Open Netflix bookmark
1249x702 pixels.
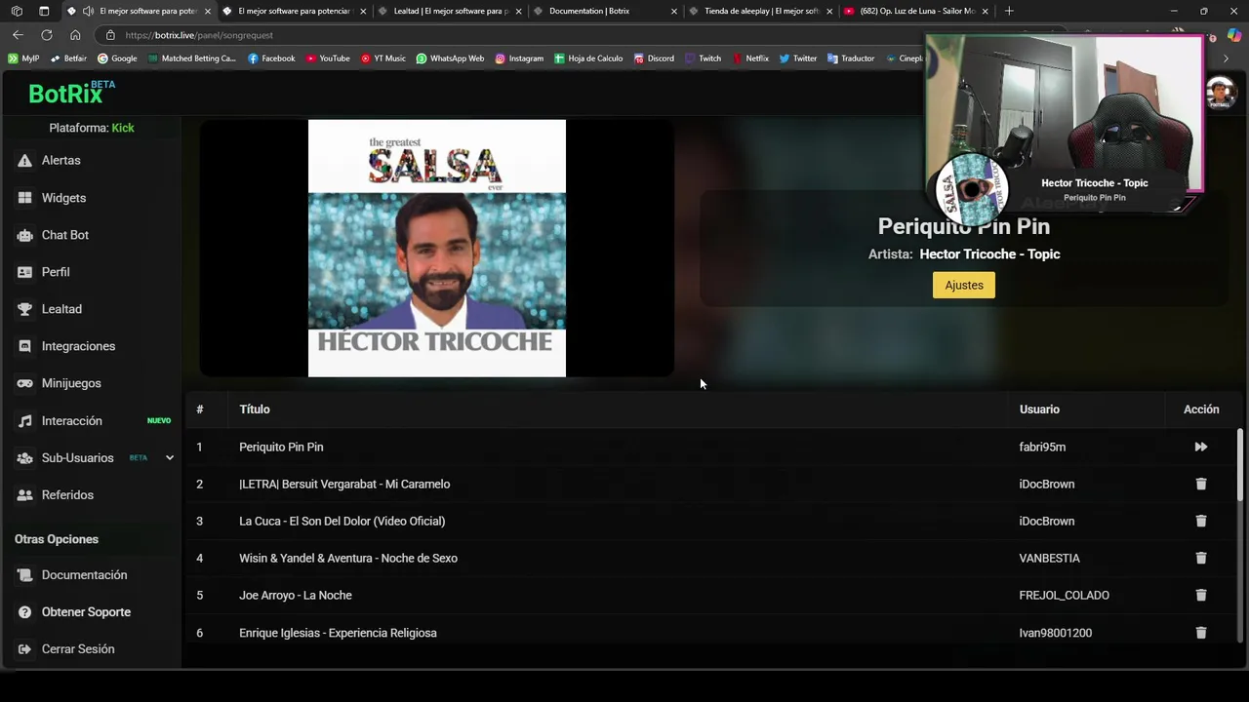tap(750, 58)
